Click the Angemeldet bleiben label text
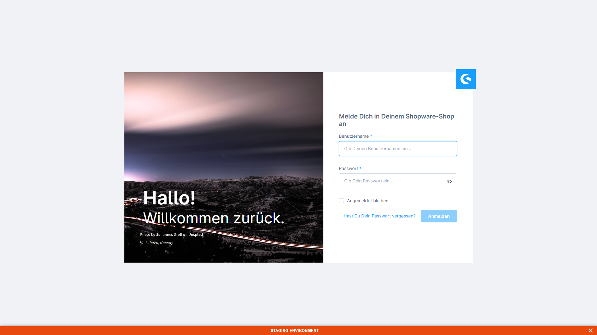The image size is (597, 335). (x=368, y=201)
